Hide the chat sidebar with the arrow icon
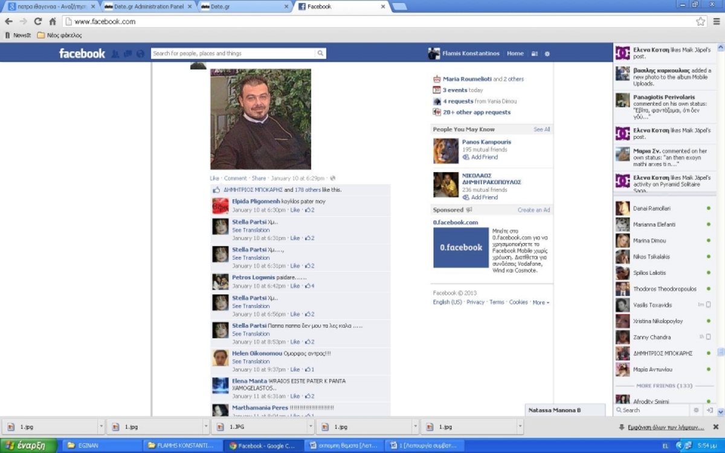Screen dimensions: 725x453 [710, 410]
